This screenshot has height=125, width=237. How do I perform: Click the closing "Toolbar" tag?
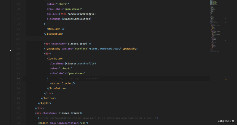48,98
